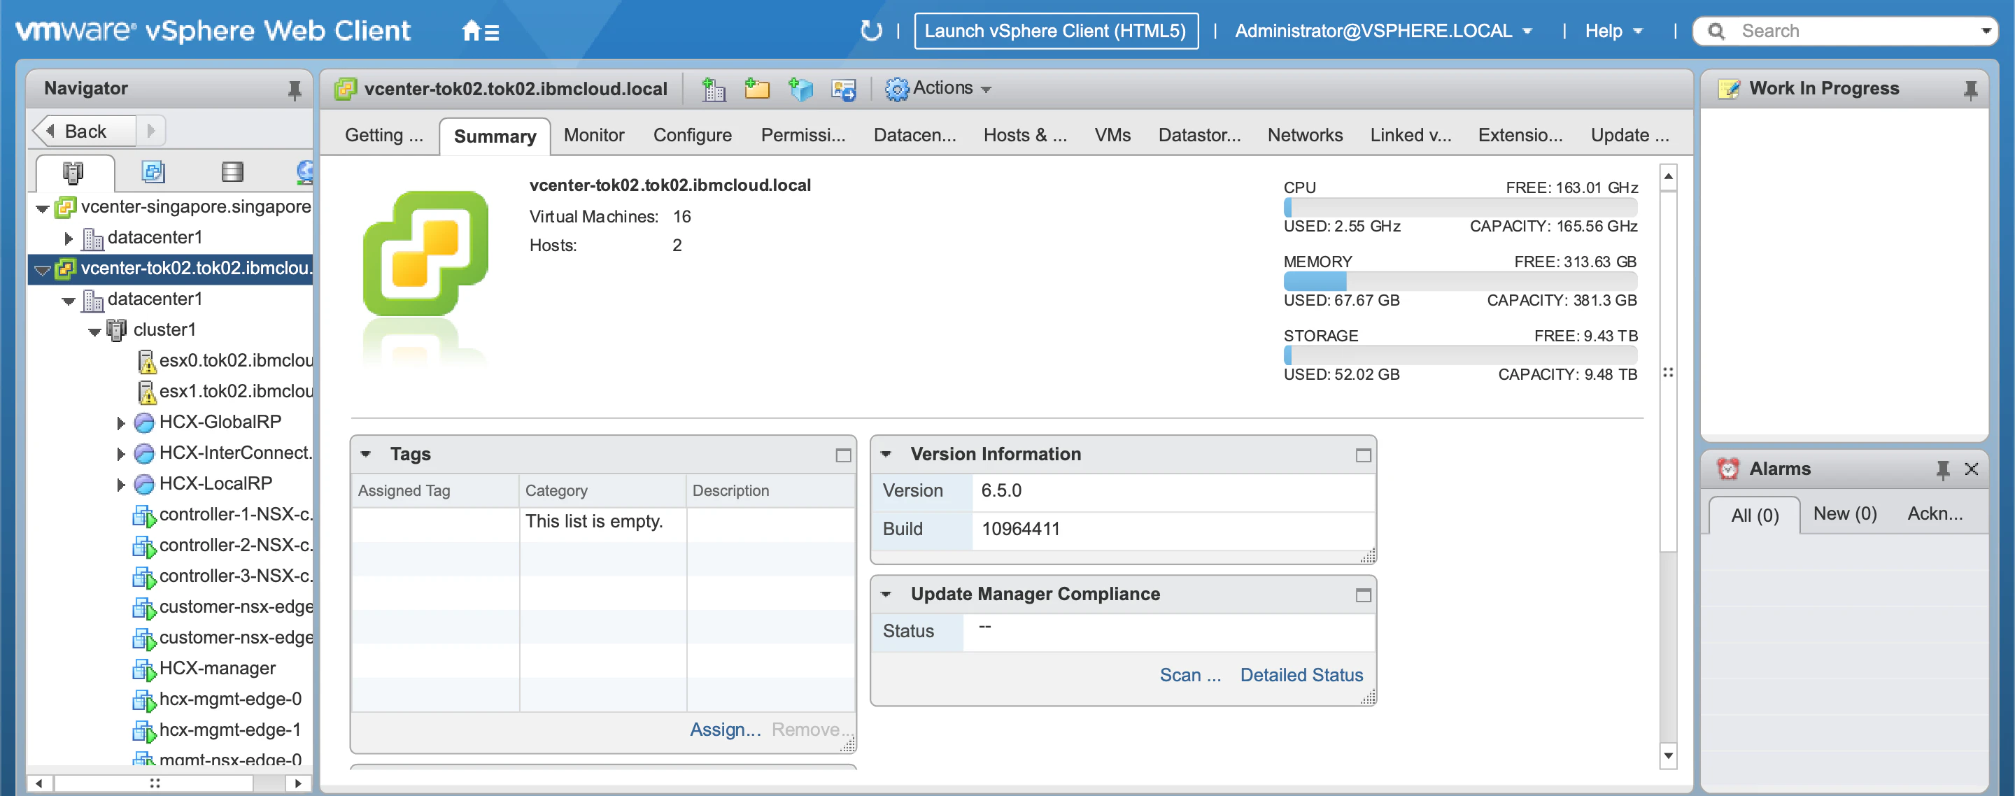Image resolution: width=2015 pixels, height=796 pixels.
Task: Expand the HCX-GlobalRP resource pool
Action: point(120,423)
